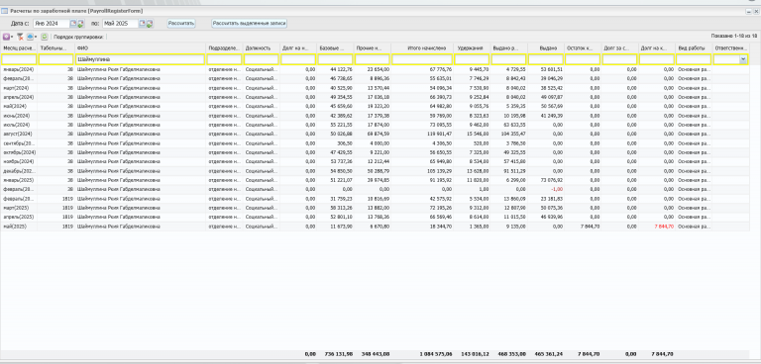Click the Рассчитать button

[x=181, y=23]
